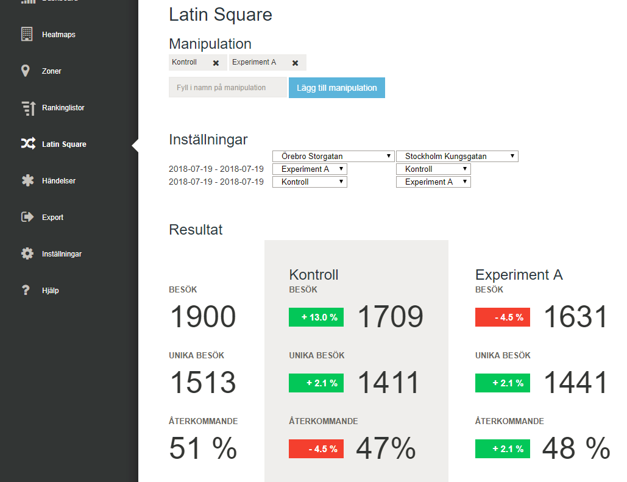Click the total visits value 1900
Viewport: 627px width, 482px height.
(x=203, y=317)
